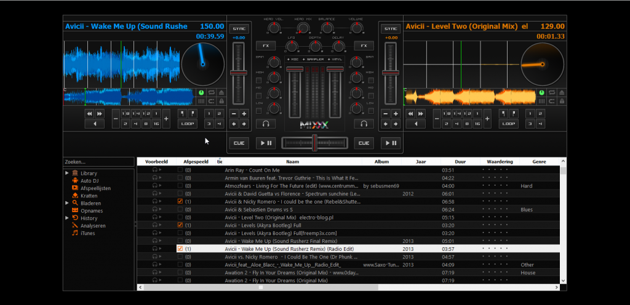Screen dimensions: 630x305
Task: Expand the Bladeren tree node
Action: click(67, 203)
